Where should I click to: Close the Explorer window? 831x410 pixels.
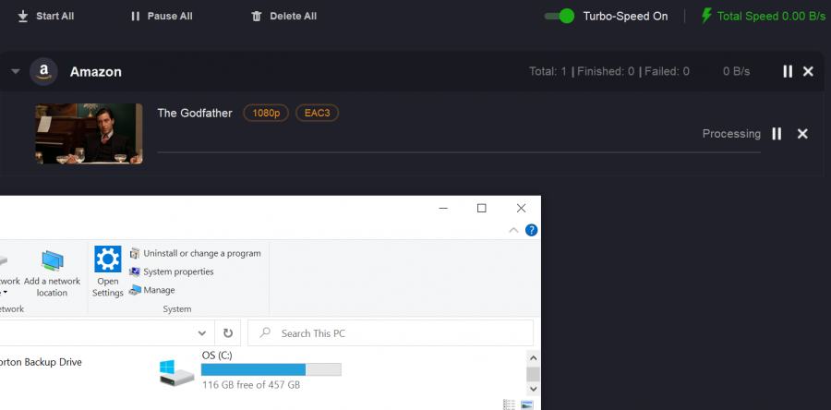point(521,208)
